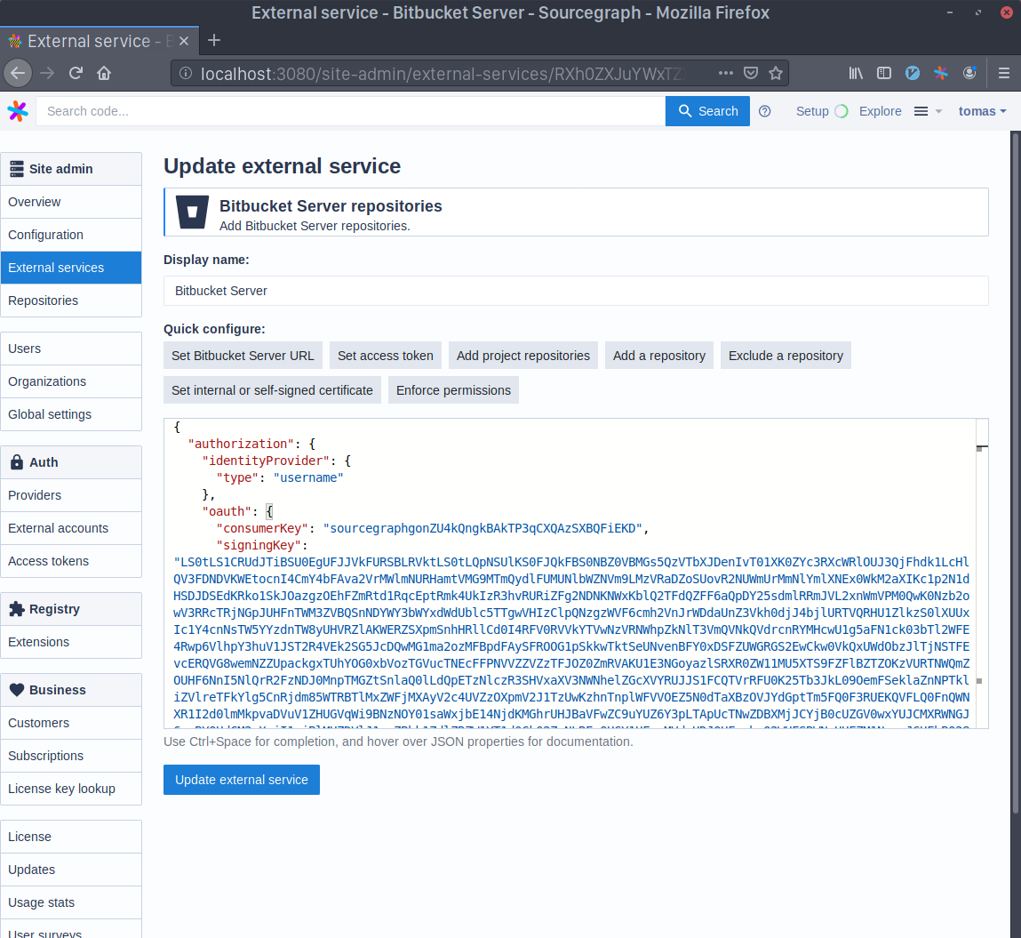Image resolution: width=1021 pixels, height=938 pixels.
Task: Go to the Firefox home page icon
Action: pos(104,73)
